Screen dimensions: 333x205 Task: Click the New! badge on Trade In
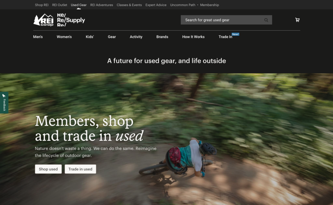coord(235,34)
